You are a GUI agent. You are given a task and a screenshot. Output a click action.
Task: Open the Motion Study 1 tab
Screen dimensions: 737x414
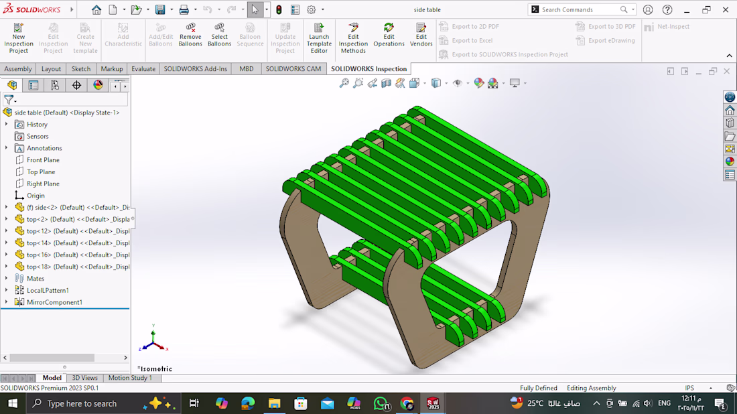[x=130, y=378]
